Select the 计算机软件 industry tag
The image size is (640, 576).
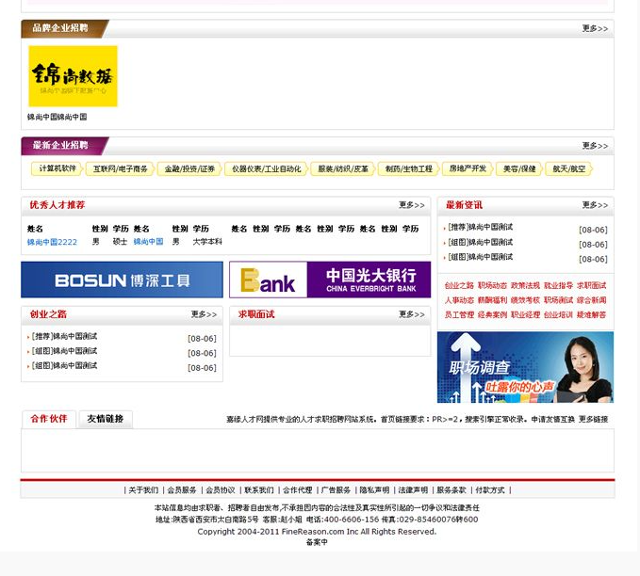tap(57, 168)
